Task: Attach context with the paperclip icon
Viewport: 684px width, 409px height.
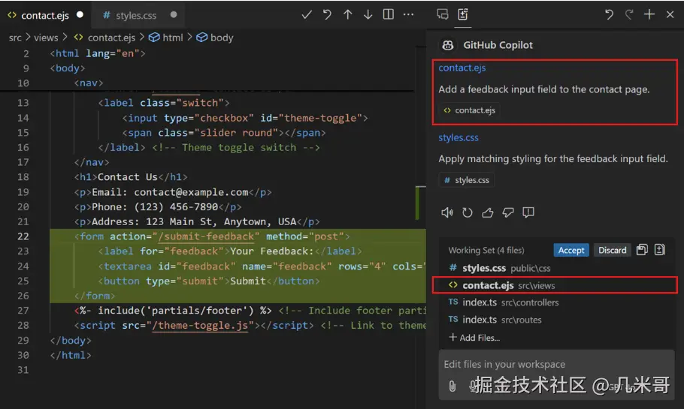Action: pos(452,386)
